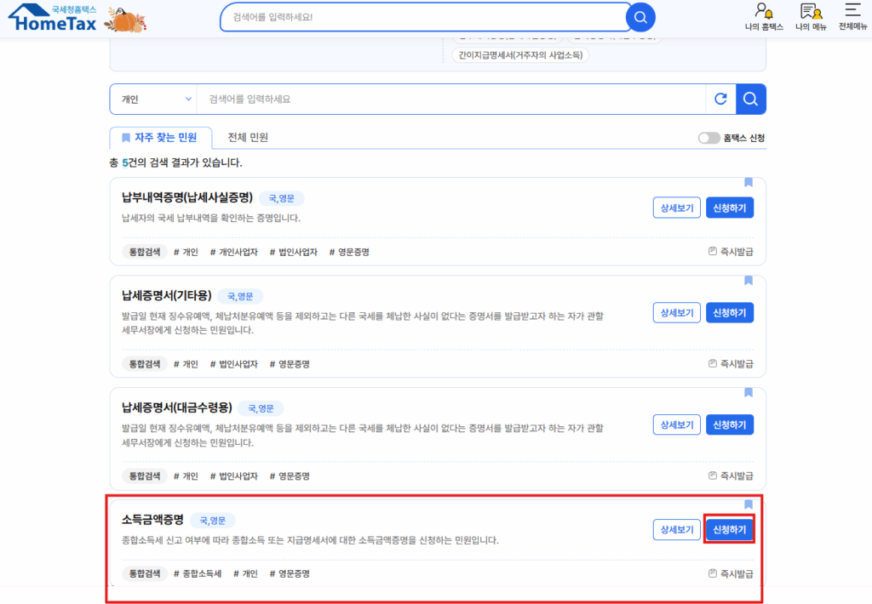Enable the 홈택스 신청 toggle switch
872x604 pixels.
click(x=708, y=138)
